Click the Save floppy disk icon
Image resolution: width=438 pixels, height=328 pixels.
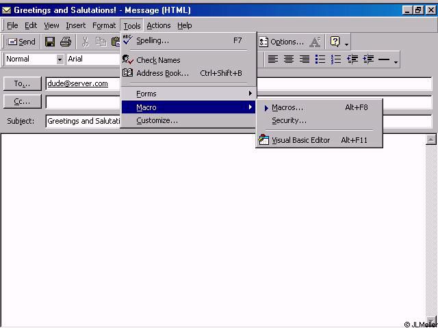click(50, 42)
